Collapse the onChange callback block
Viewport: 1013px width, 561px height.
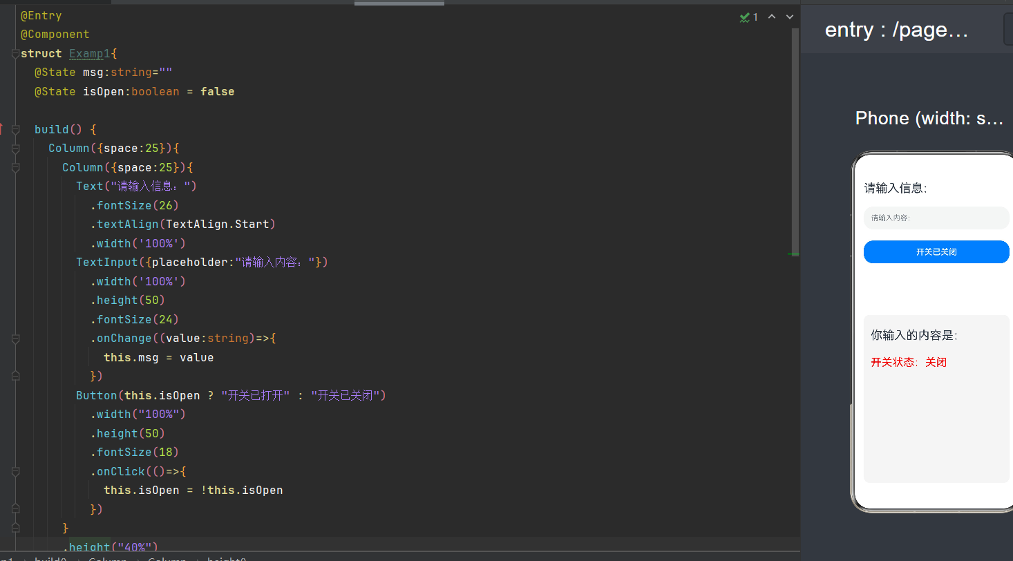[x=15, y=339]
